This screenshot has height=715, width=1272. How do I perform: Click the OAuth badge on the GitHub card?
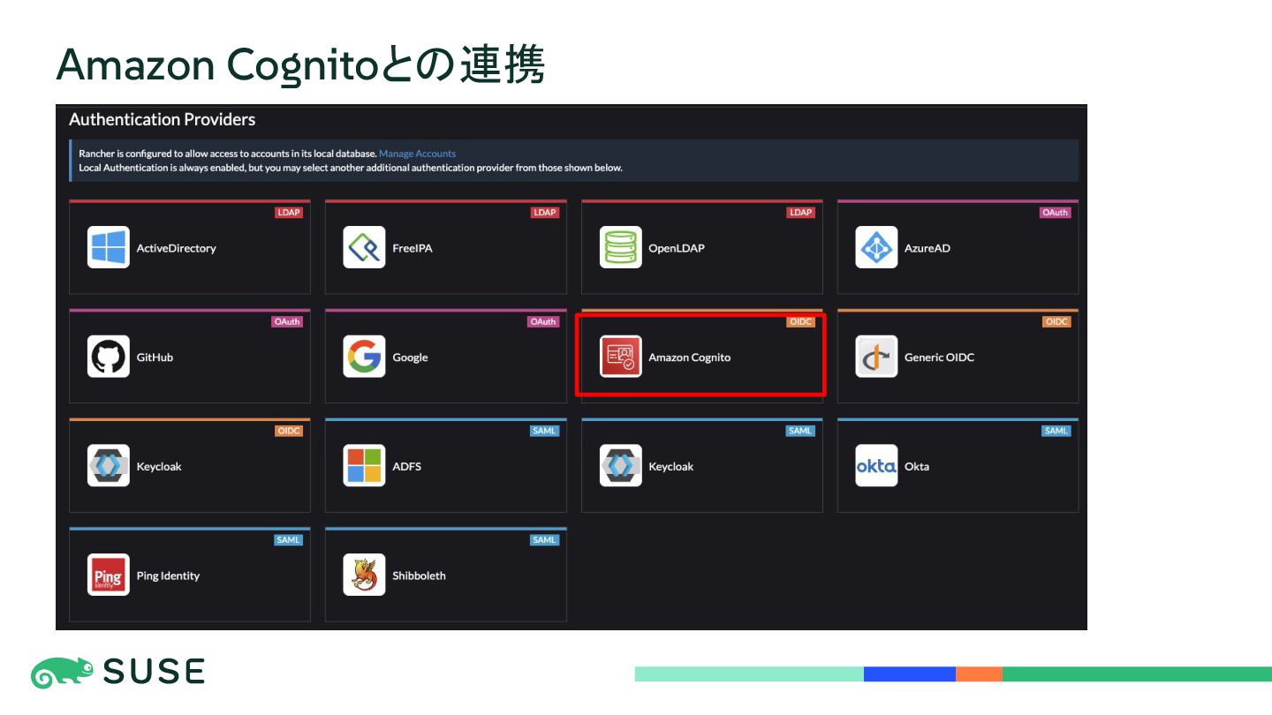click(x=287, y=321)
